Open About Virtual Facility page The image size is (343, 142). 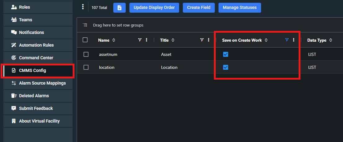[38, 121]
